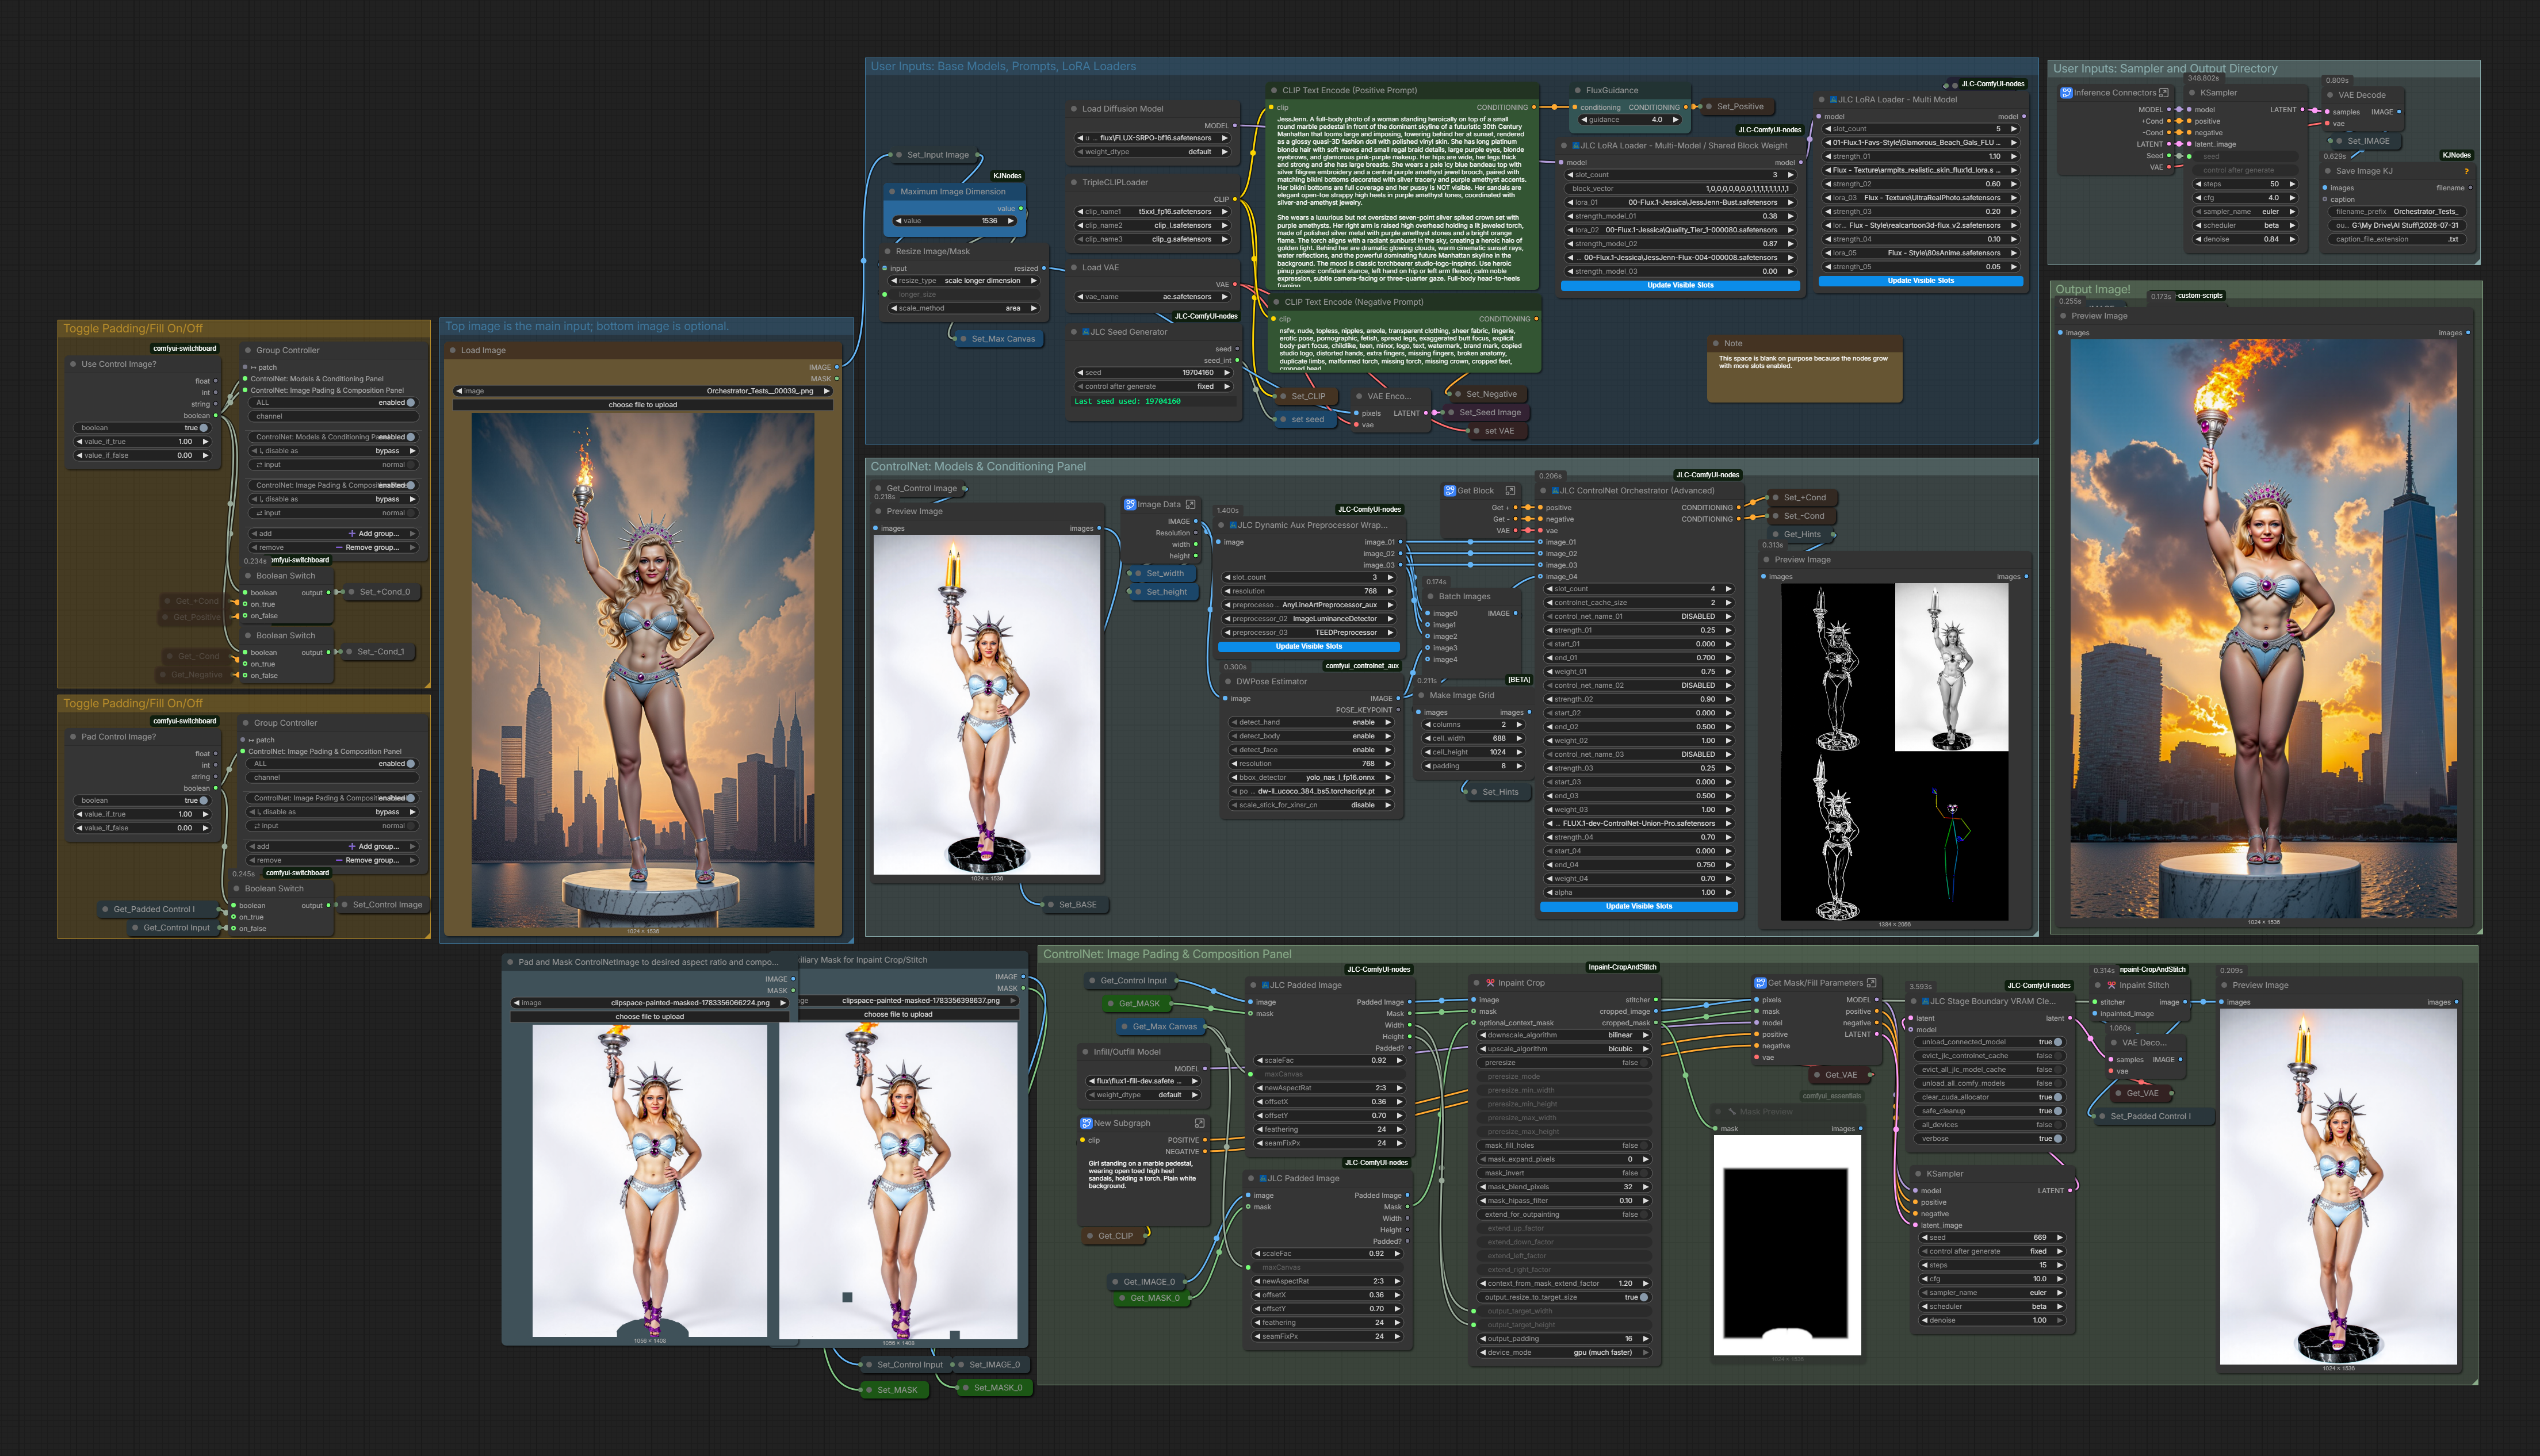Click Update Visible Slots in Dynamic Aux Preprocessor

click(1308, 647)
